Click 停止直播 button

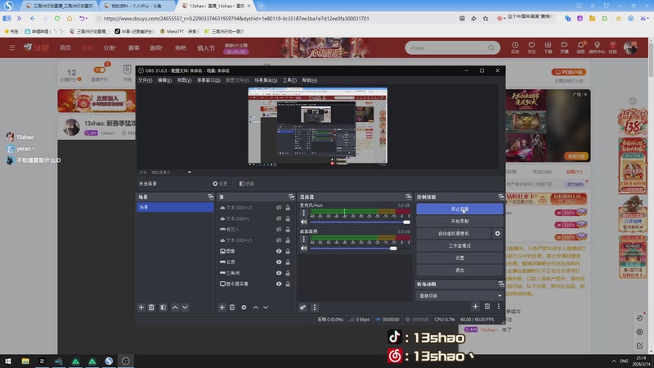point(459,209)
